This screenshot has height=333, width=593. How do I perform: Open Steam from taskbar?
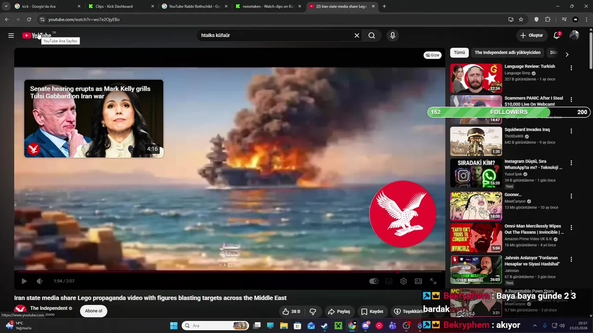[325, 326]
